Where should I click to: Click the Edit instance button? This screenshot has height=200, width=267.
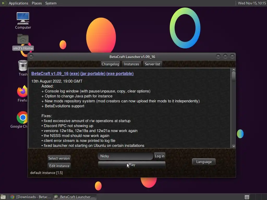click(x=59, y=166)
